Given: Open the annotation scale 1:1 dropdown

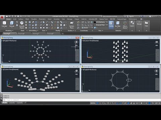Looking at the screenshot, I should pos(138,103).
